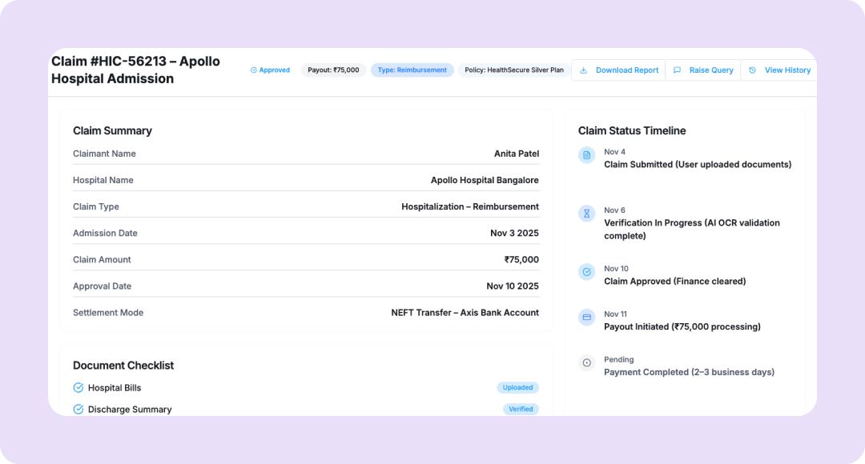Select the Type: Reimbursement tag
The width and height of the screenshot is (865, 464).
pyautogui.click(x=412, y=70)
